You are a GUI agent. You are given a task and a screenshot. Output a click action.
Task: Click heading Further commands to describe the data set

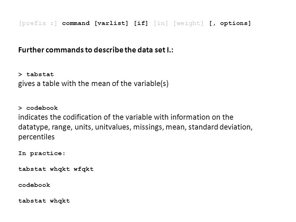tap(96, 50)
